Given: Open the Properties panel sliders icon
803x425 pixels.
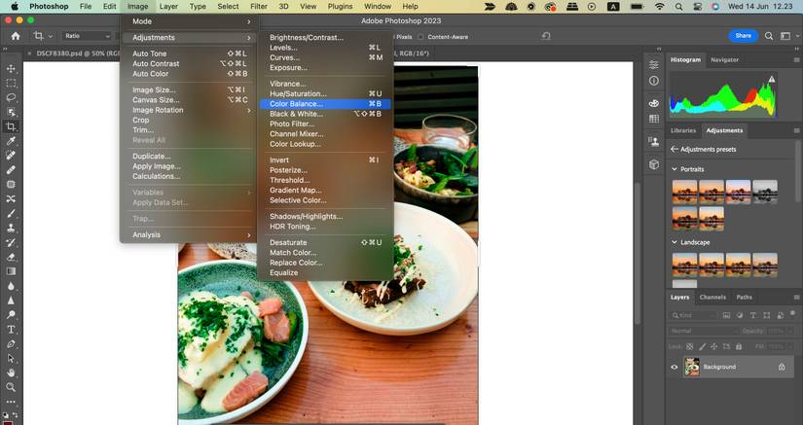Looking at the screenshot, I should (x=654, y=65).
